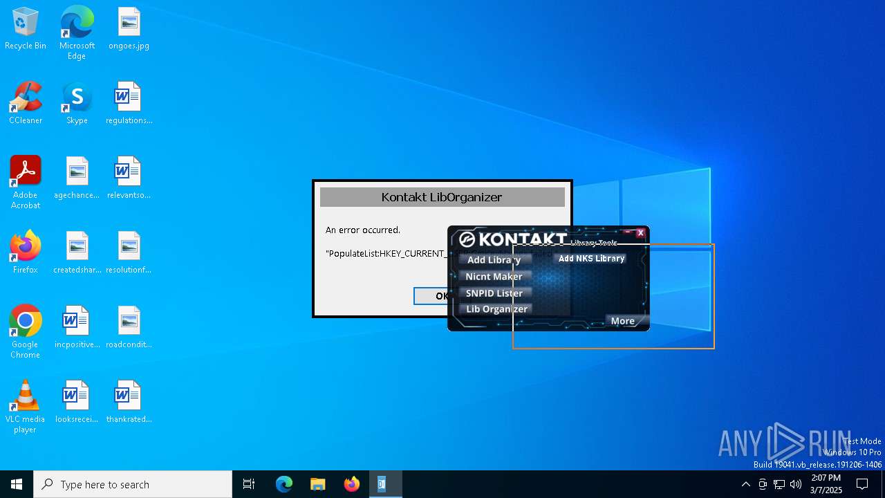885x498 pixels.
Task: Select the createdshar image file icon
Action: (x=77, y=253)
